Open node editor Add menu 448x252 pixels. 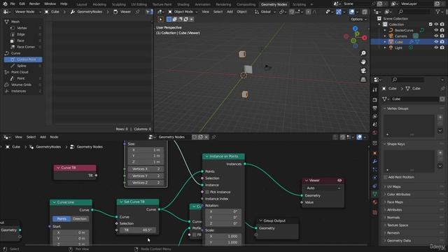point(43,137)
